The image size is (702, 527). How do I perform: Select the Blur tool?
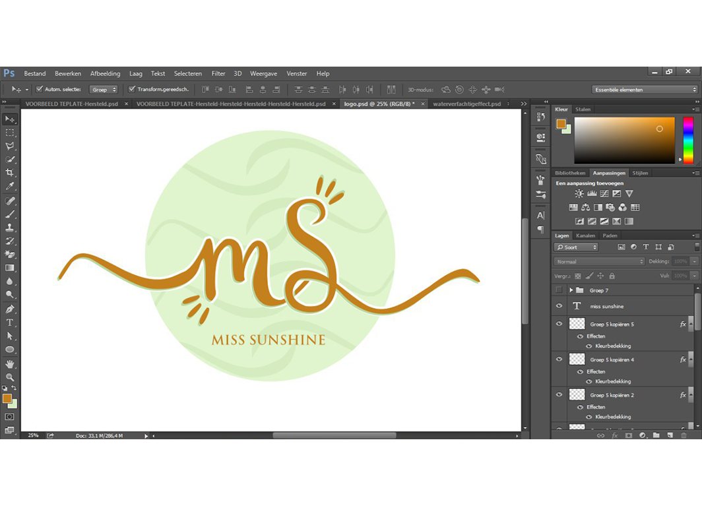(x=10, y=281)
